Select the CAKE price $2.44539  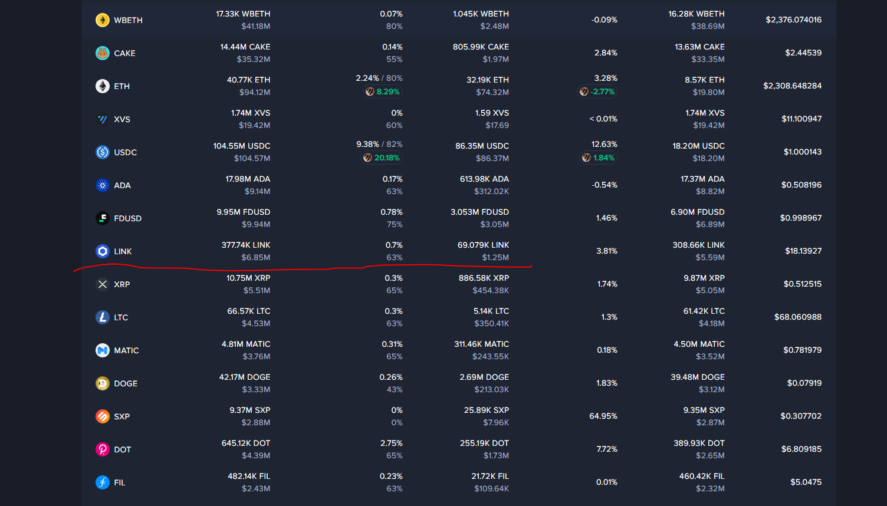[x=803, y=52]
